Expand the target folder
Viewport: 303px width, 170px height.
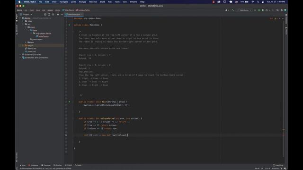23,45
